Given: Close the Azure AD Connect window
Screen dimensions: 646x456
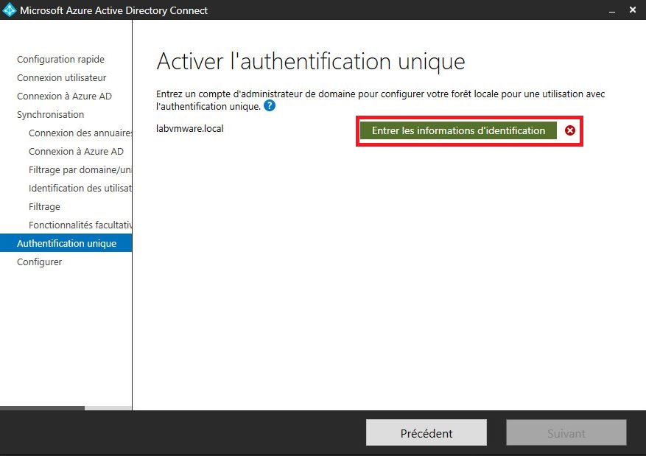Looking at the screenshot, I should (633, 10).
